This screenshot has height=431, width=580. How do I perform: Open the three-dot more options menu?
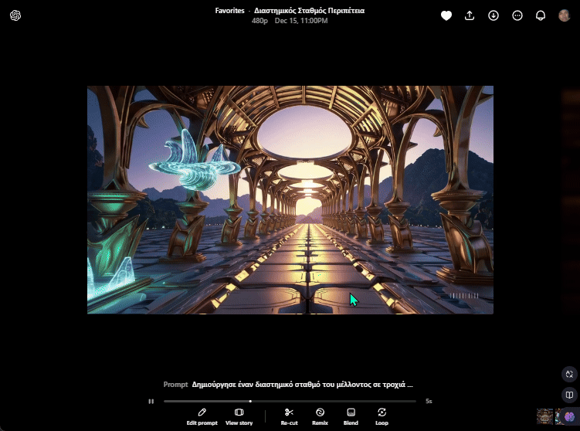click(517, 15)
